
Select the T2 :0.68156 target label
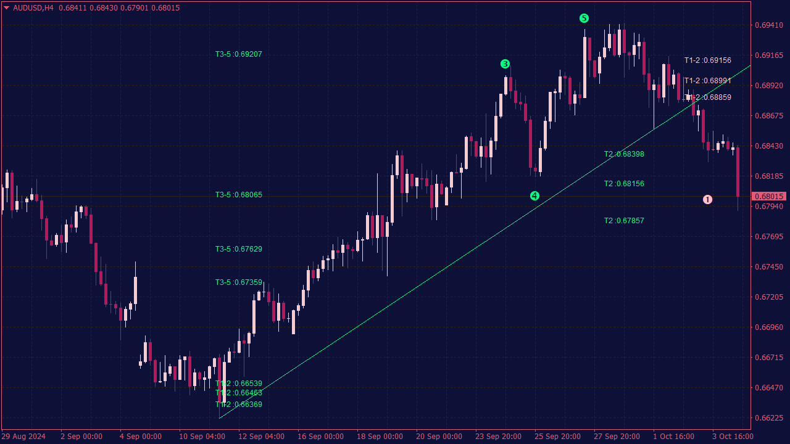point(624,184)
